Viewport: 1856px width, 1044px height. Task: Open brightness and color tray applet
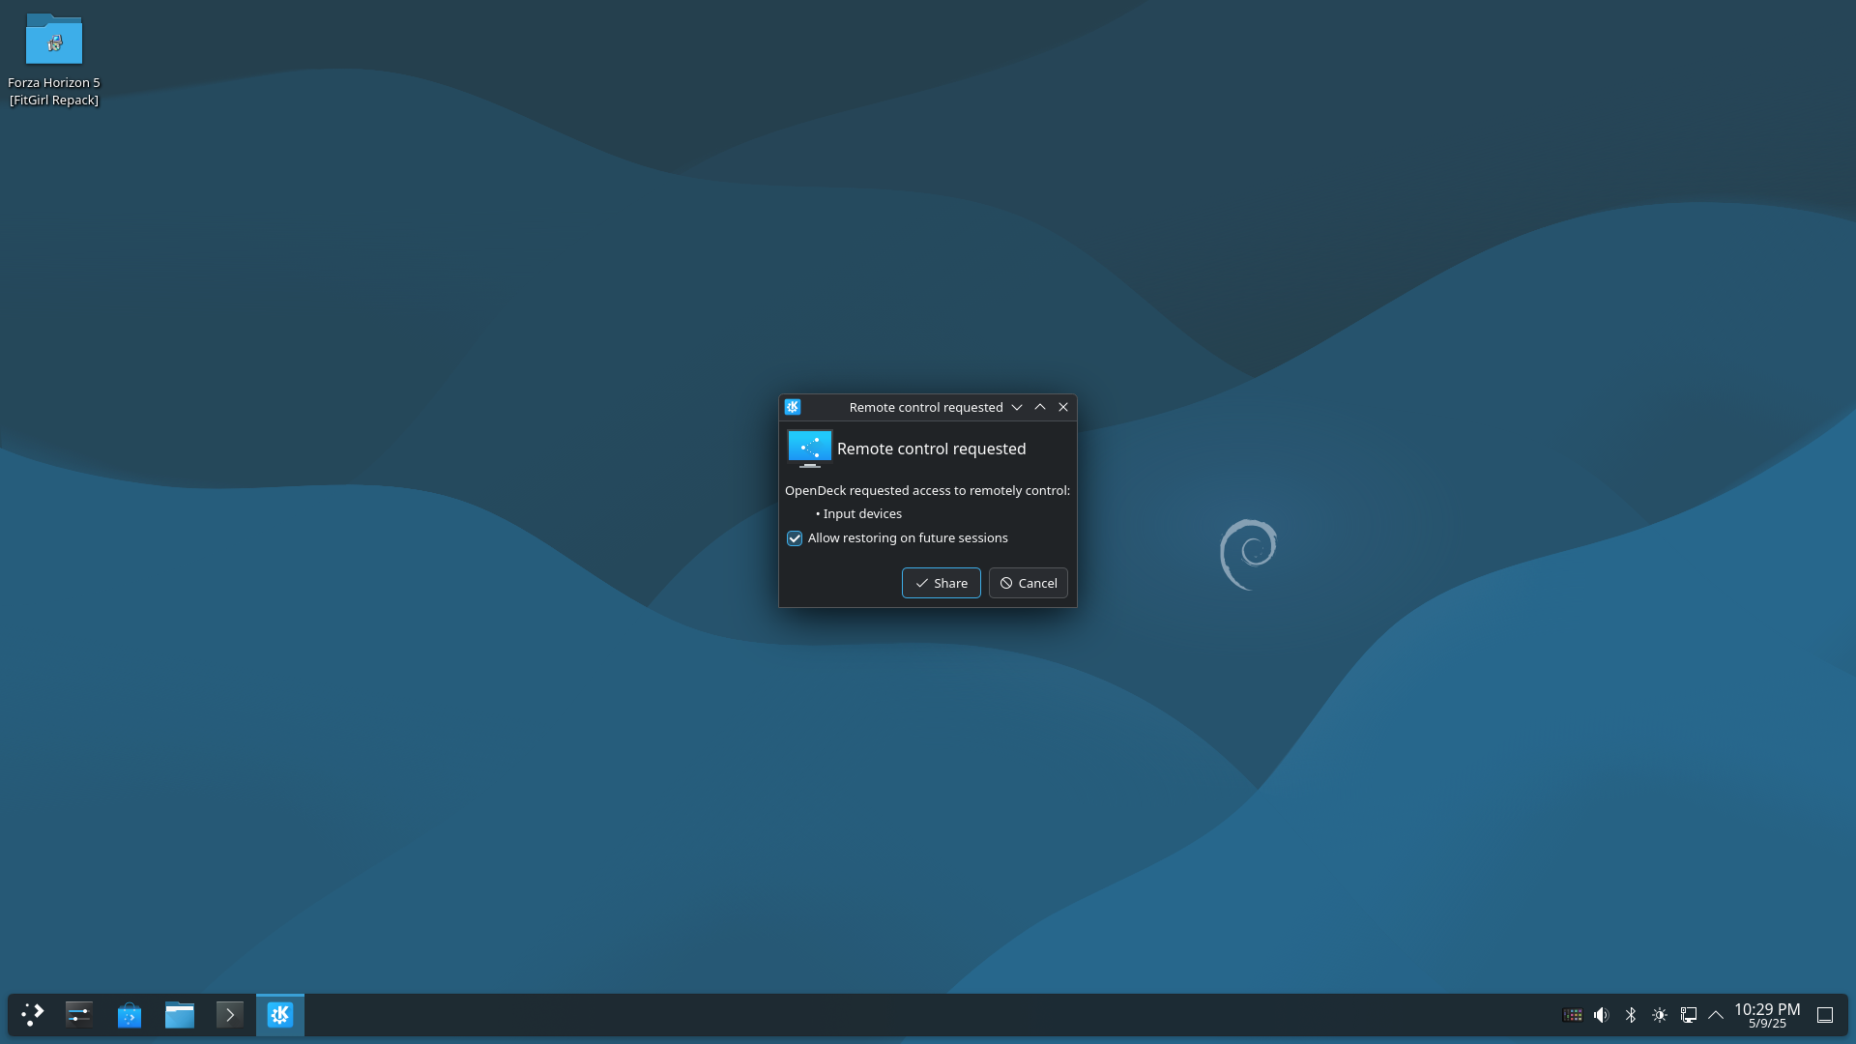click(x=1659, y=1015)
